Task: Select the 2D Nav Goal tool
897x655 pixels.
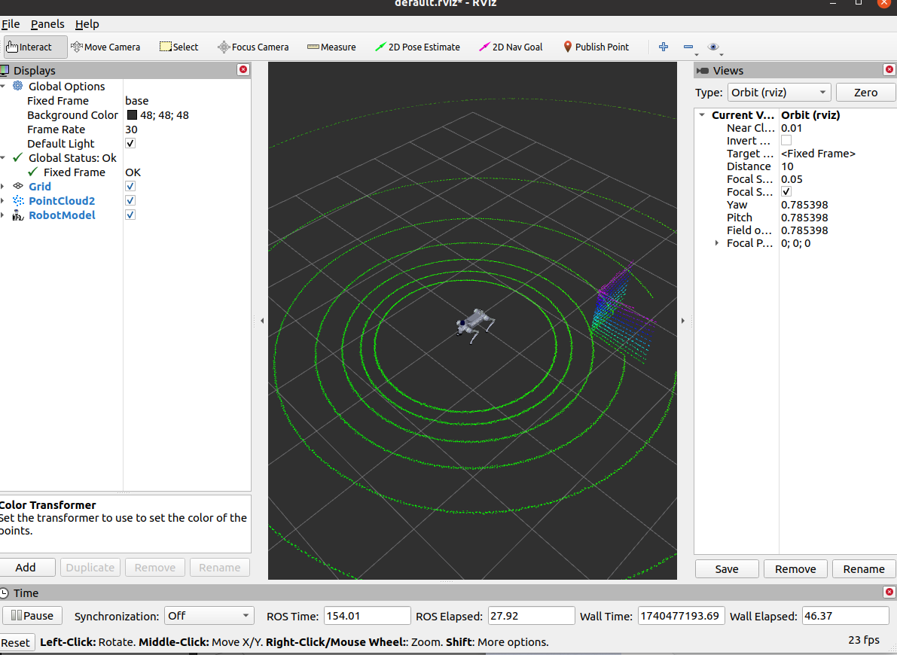Action: [511, 47]
